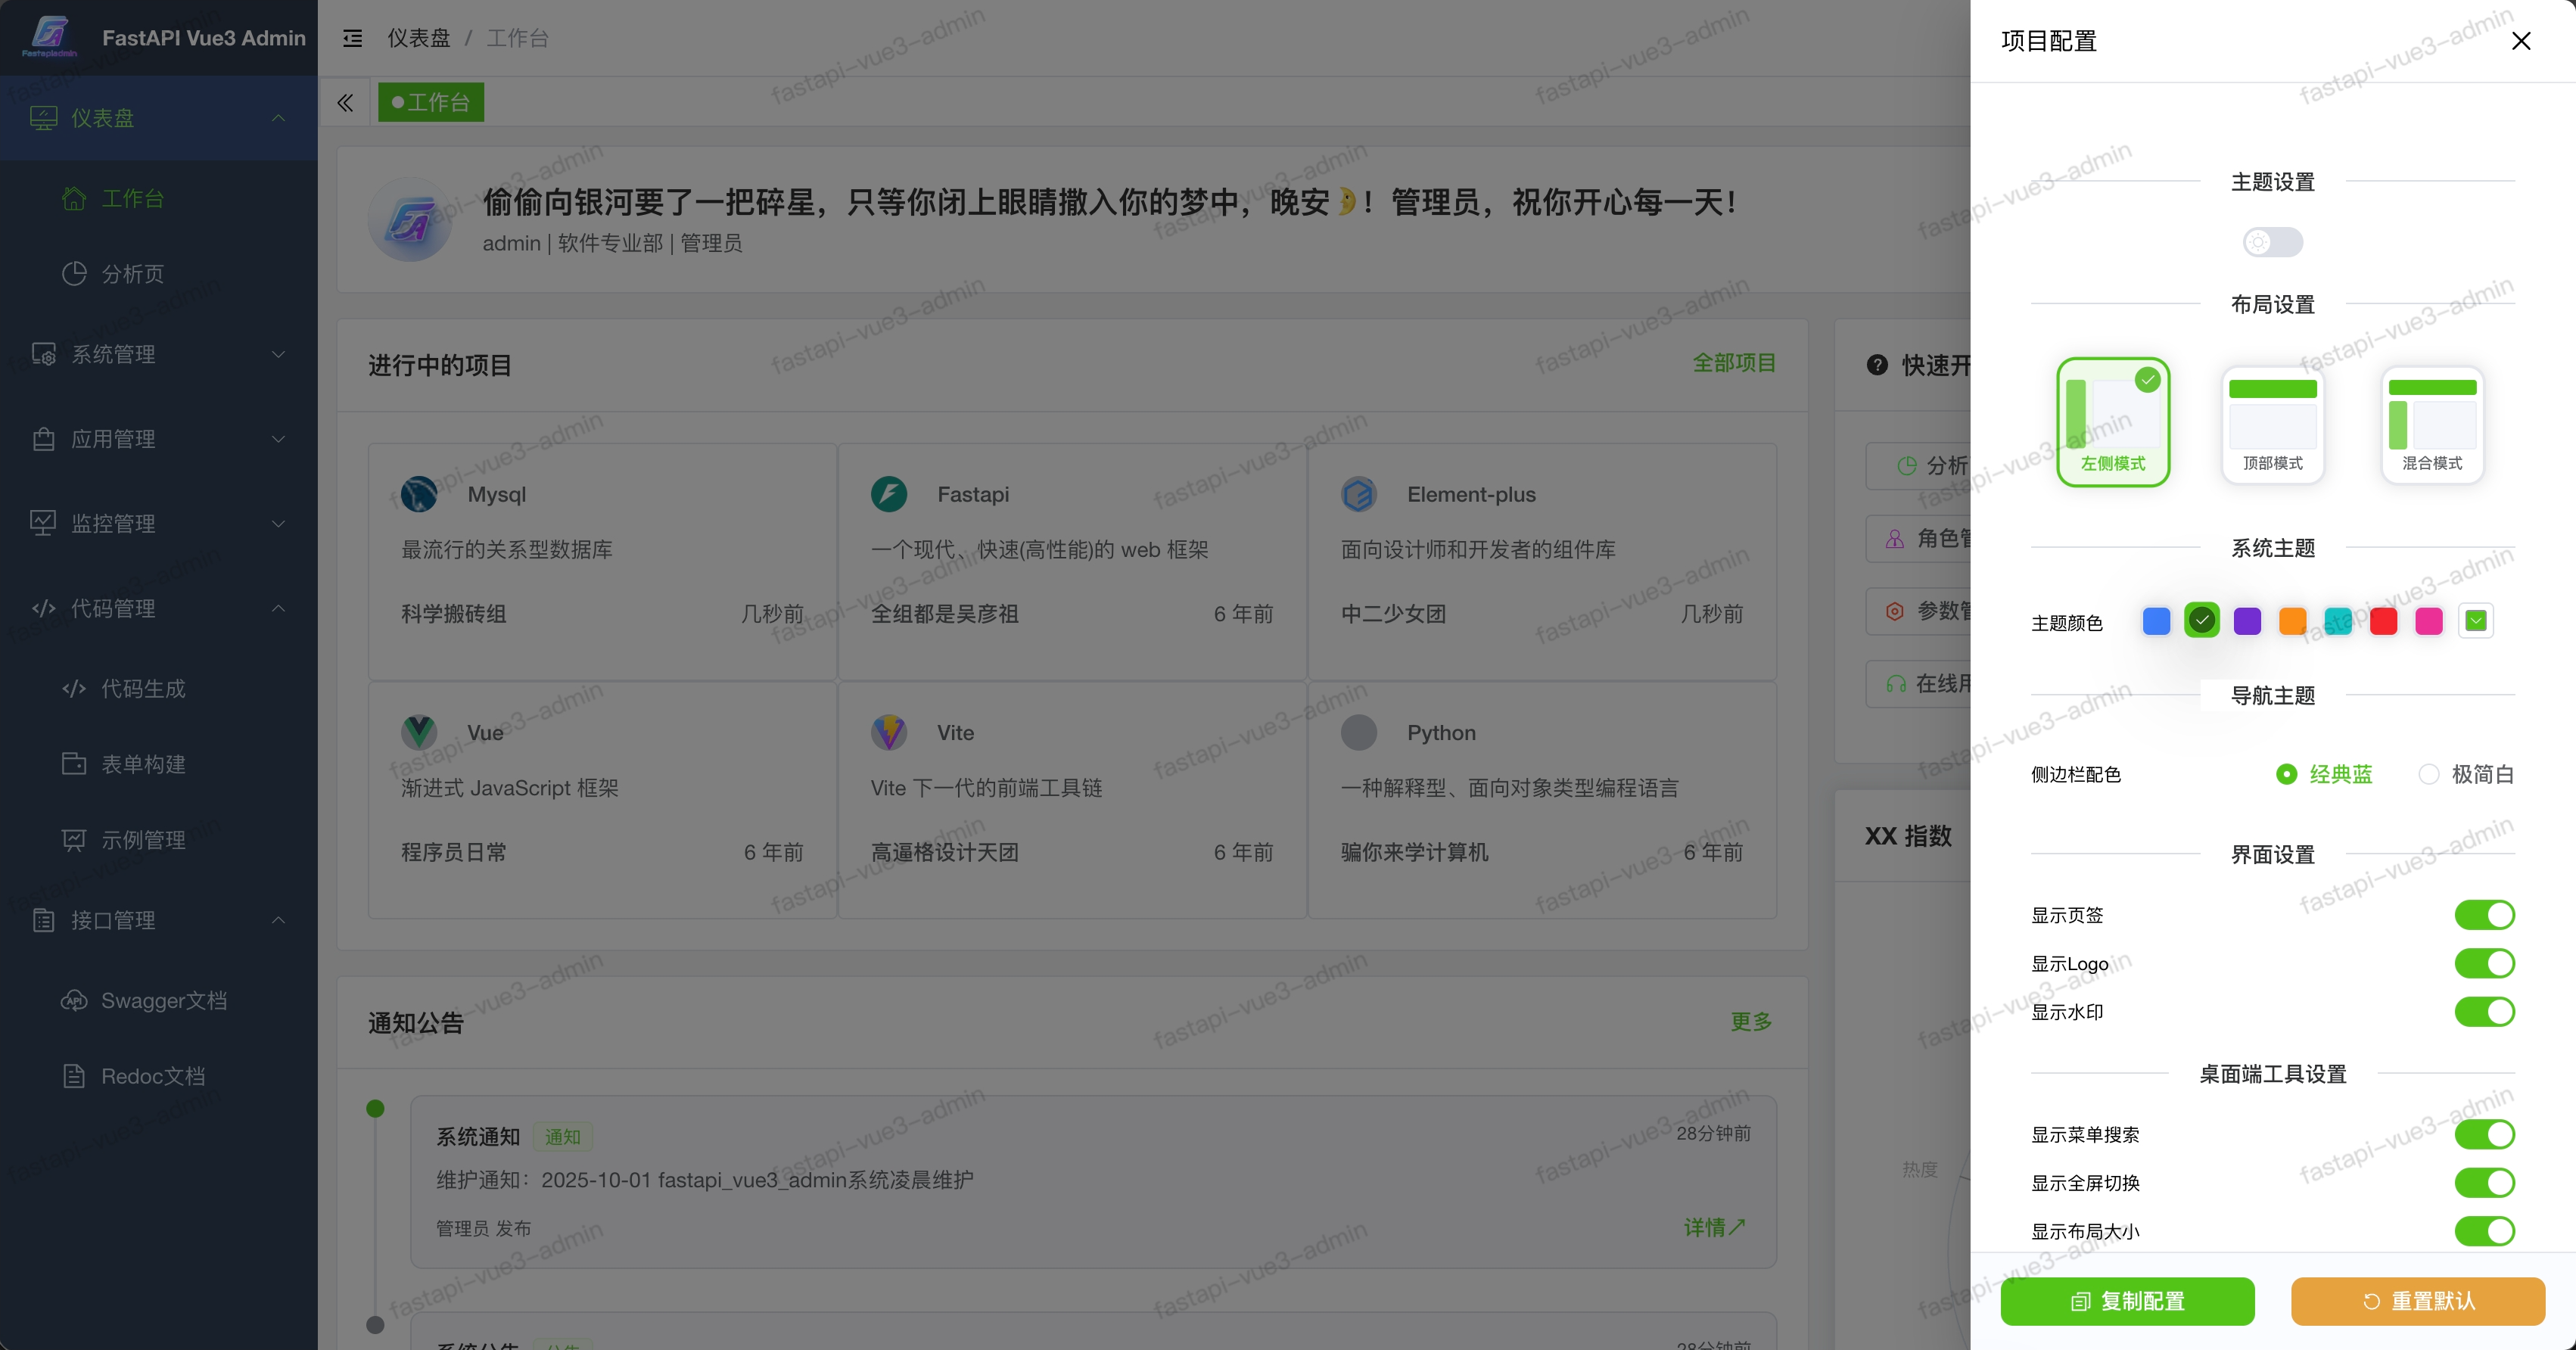Image resolution: width=2576 pixels, height=1350 pixels.
Task: Collapse the 仪表盘 menu chevron
Action: coord(278,118)
